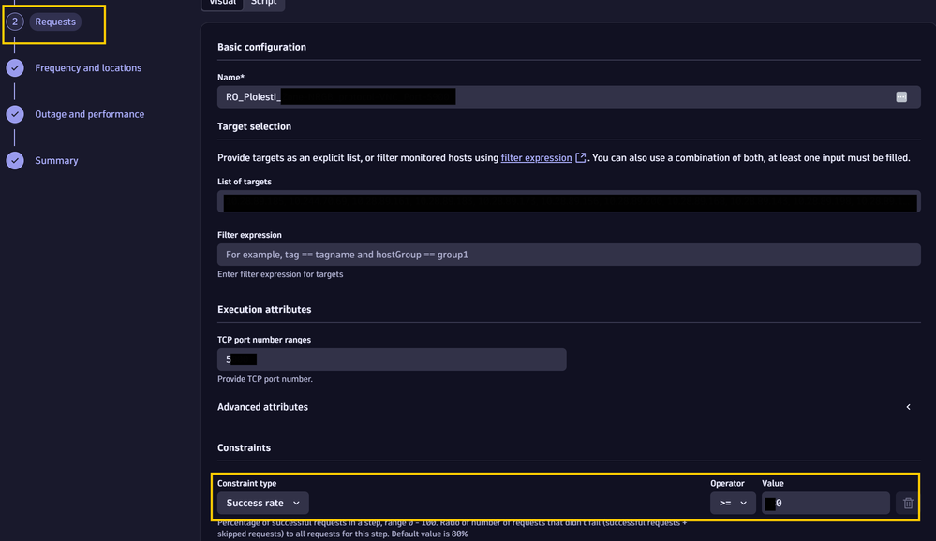Click the step 2 circle icon
This screenshot has width=936, height=541.
(x=15, y=22)
